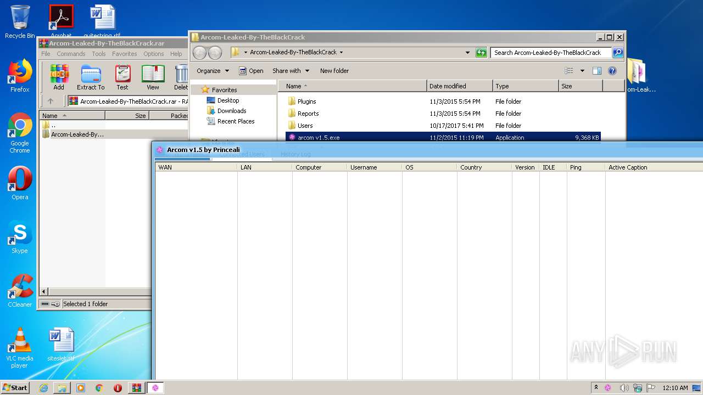Sort by Ping column in Arcom

click(x=586, y=167)
